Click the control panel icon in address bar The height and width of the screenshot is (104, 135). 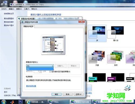(x=11, y=4)
